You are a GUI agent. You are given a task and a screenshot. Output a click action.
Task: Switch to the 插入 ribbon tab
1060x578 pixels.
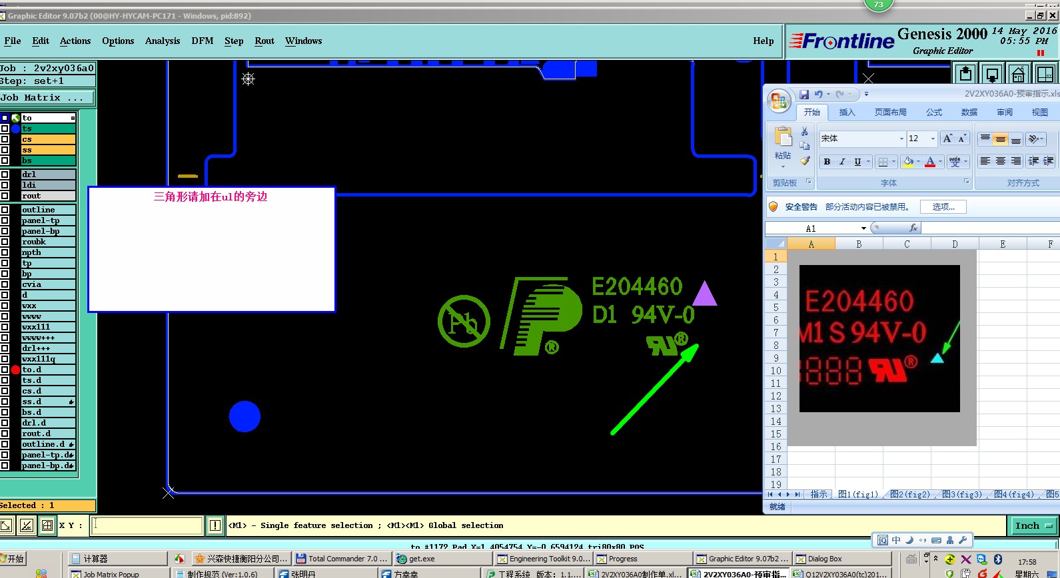(847, 113)
